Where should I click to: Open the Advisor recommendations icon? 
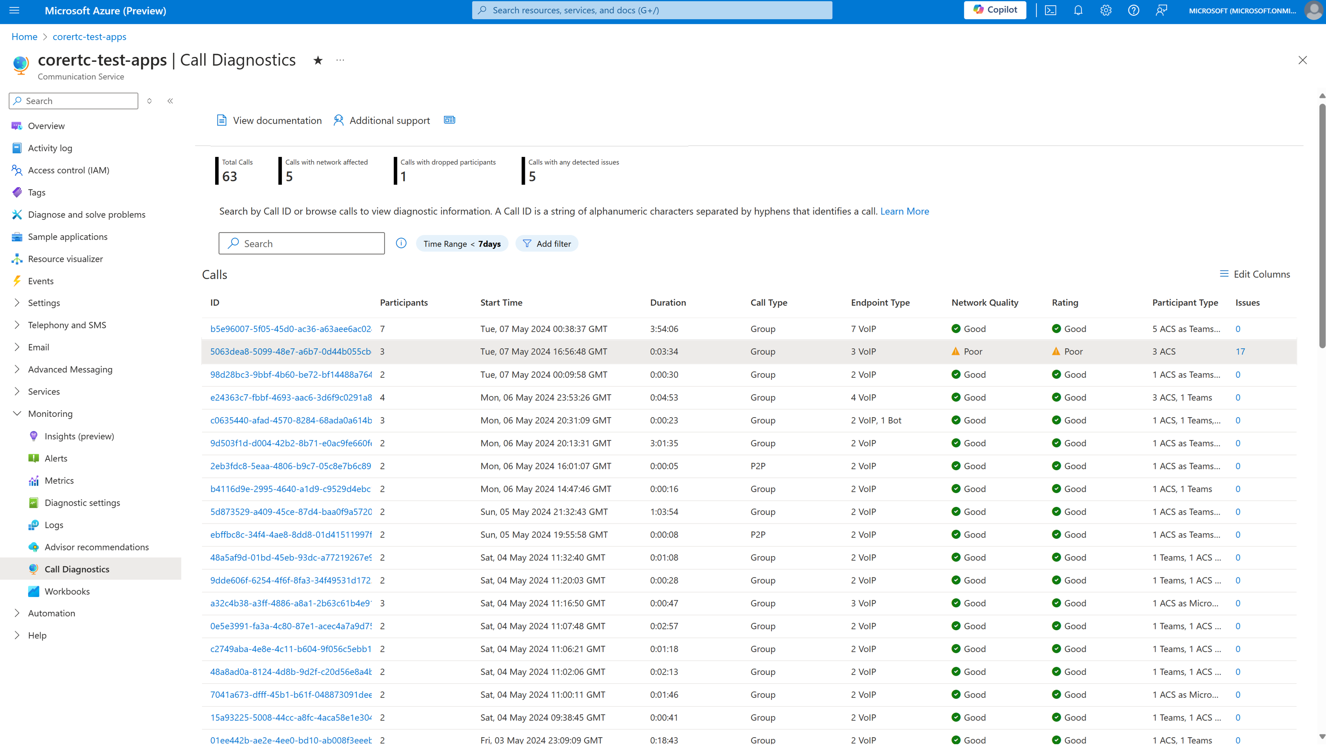(x=34, y=546)
